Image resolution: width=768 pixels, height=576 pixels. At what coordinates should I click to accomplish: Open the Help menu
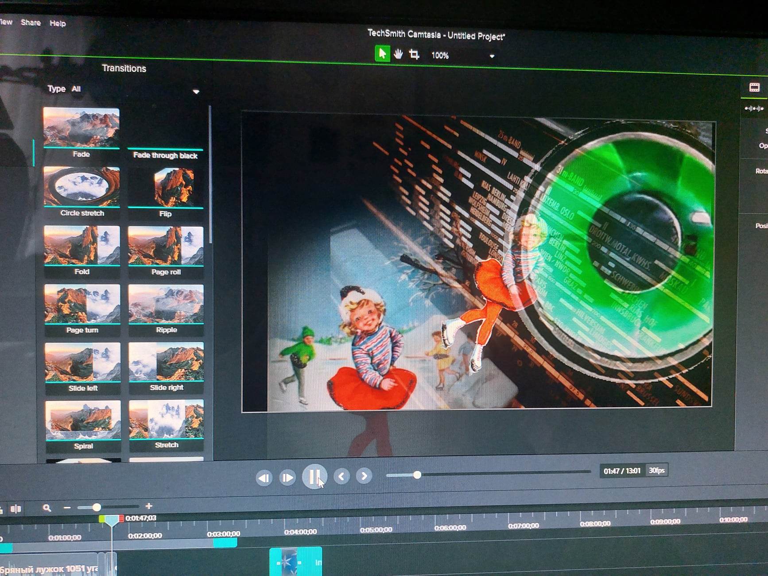[x=58, y=23]
